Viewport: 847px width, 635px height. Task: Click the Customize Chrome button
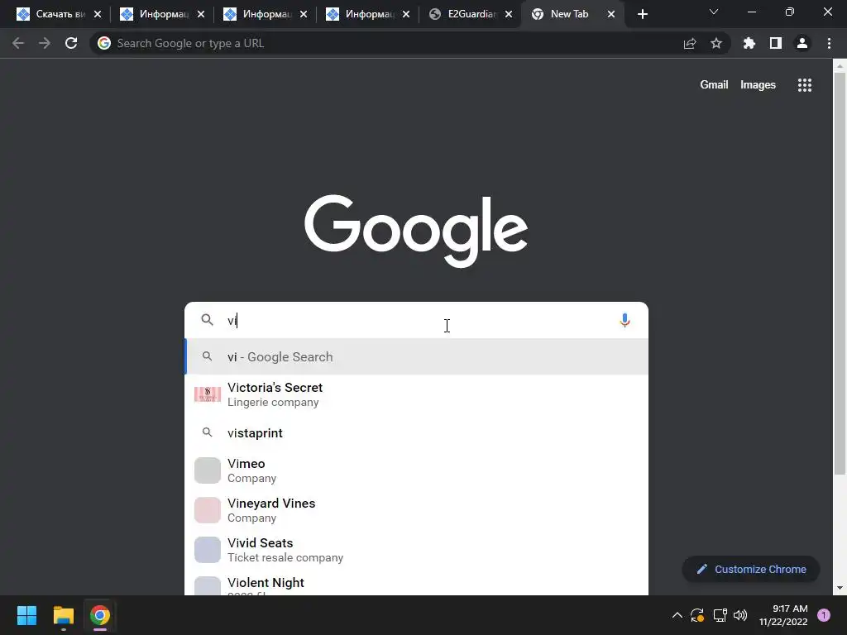[x=751, y=569]
